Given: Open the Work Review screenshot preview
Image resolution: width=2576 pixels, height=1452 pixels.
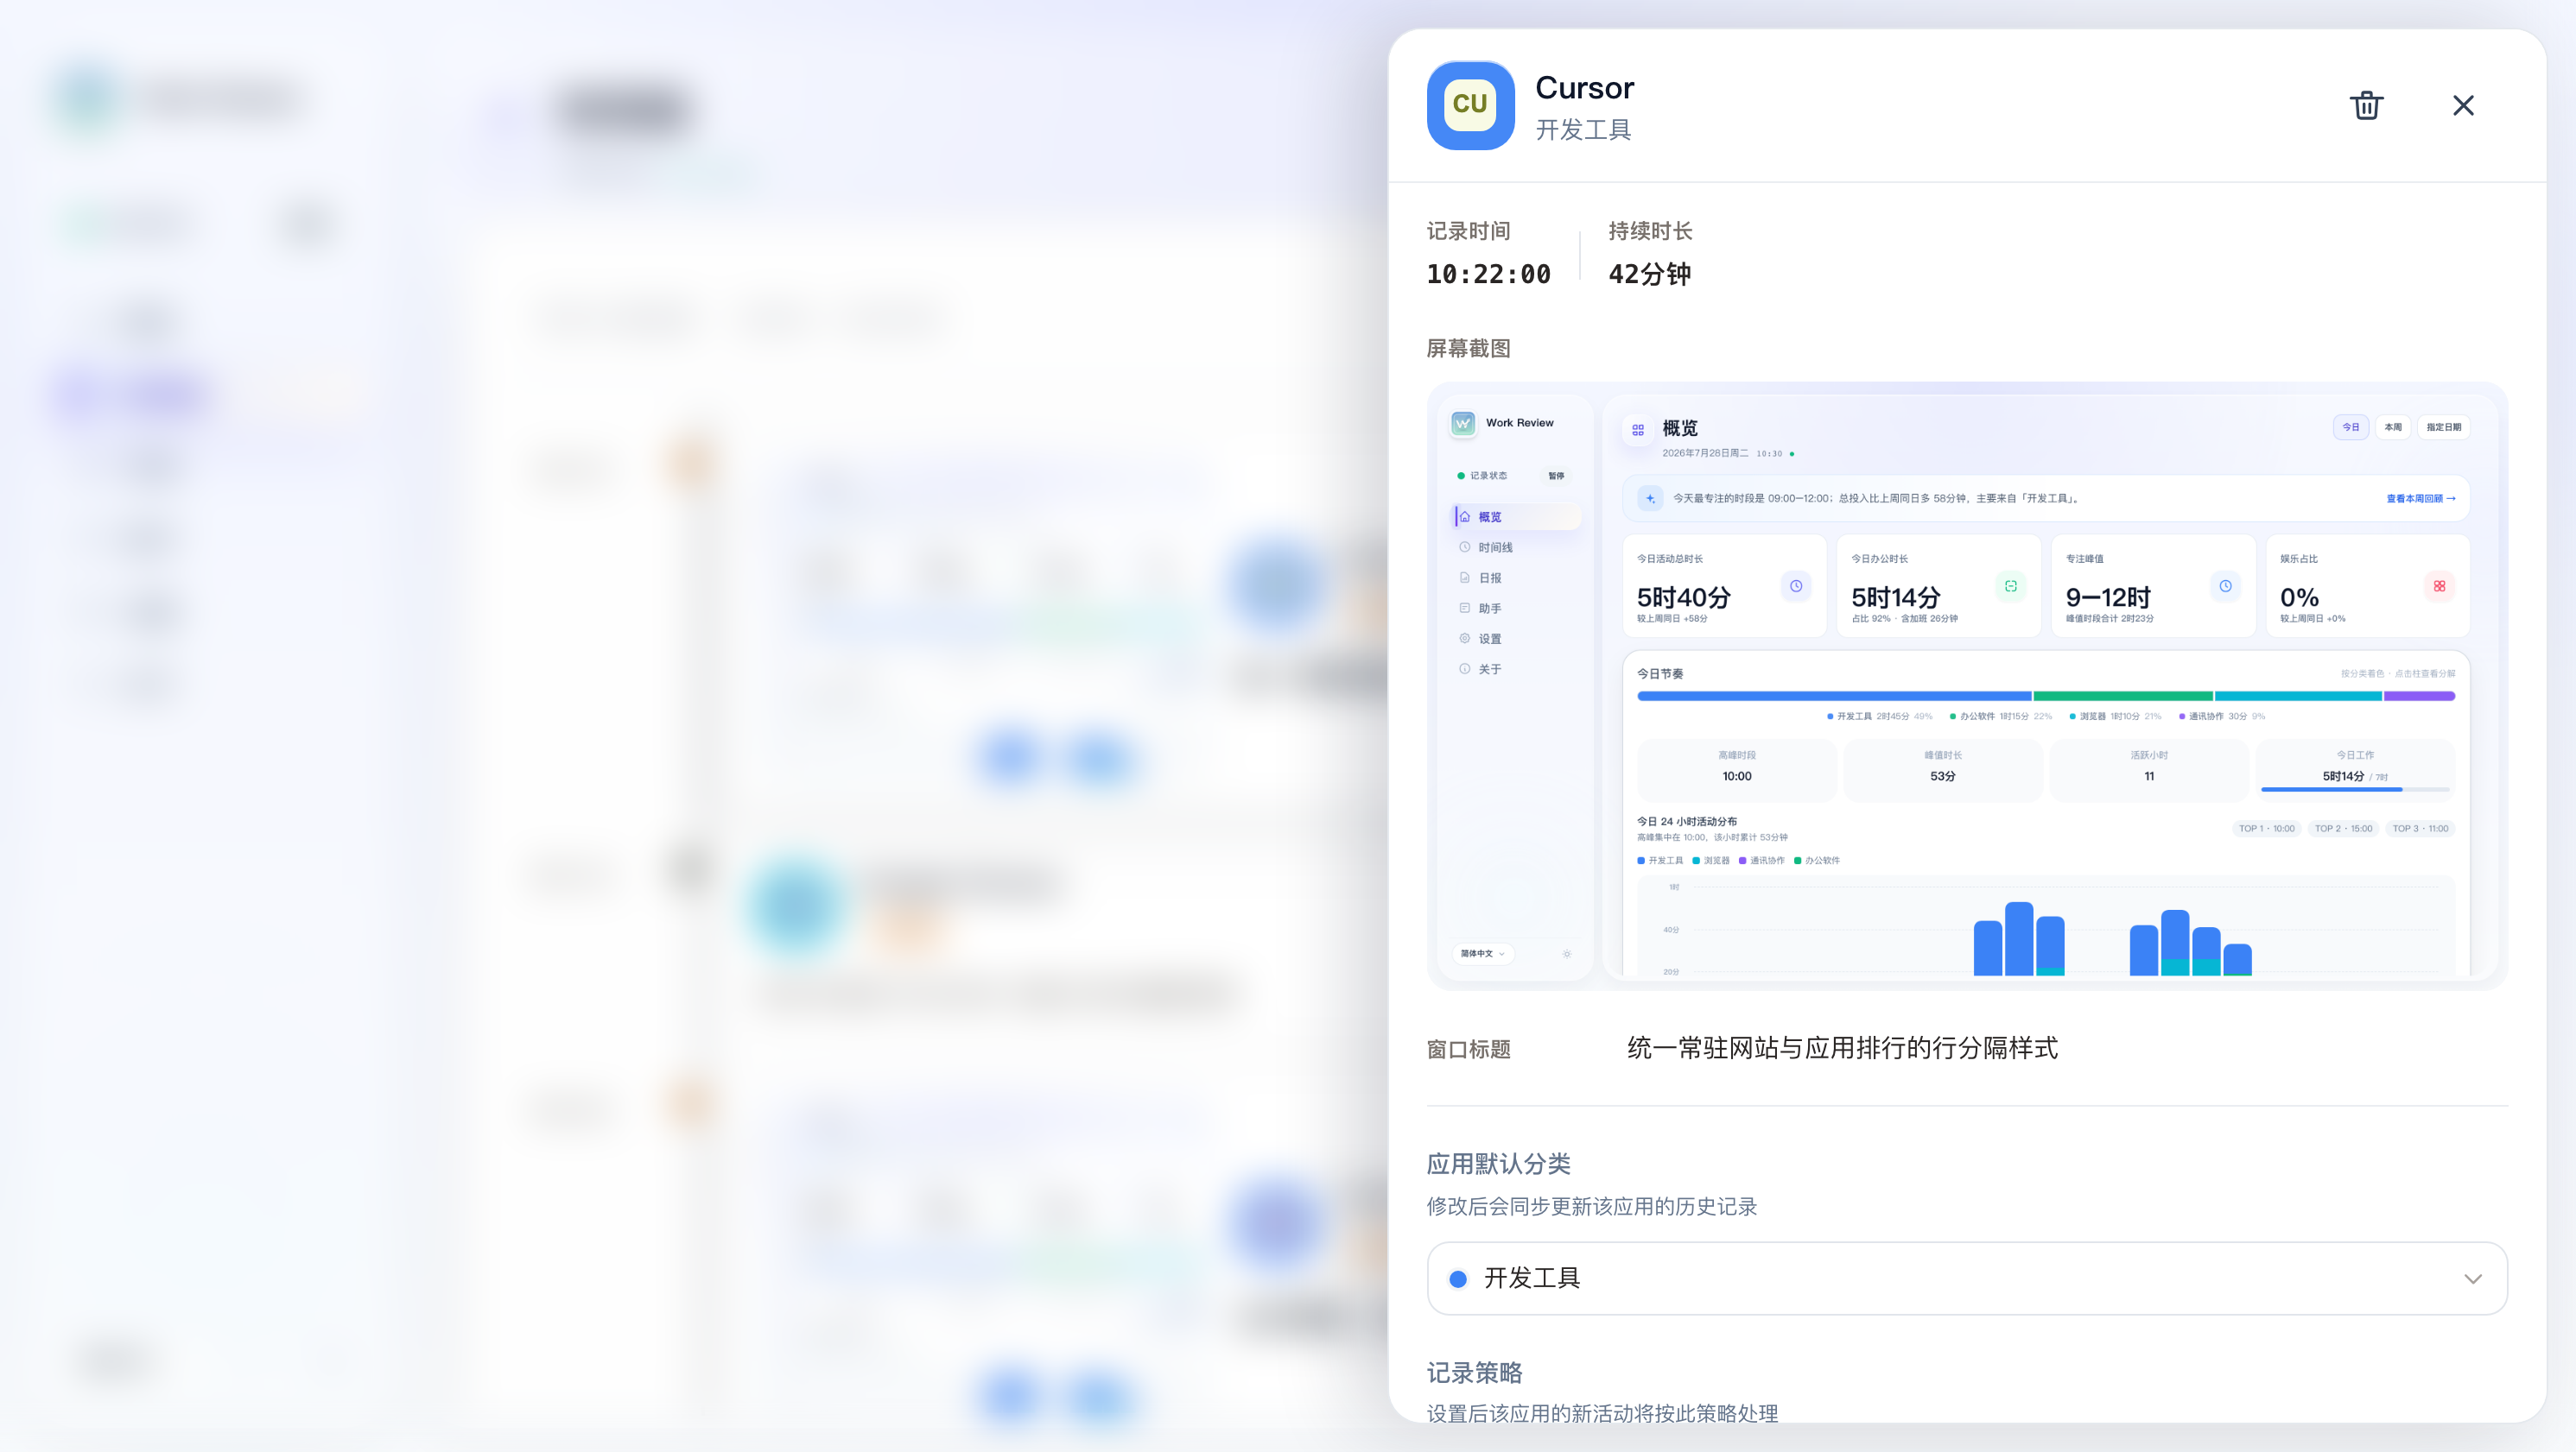Looking at the screenshot, I should coord(1967,685).
